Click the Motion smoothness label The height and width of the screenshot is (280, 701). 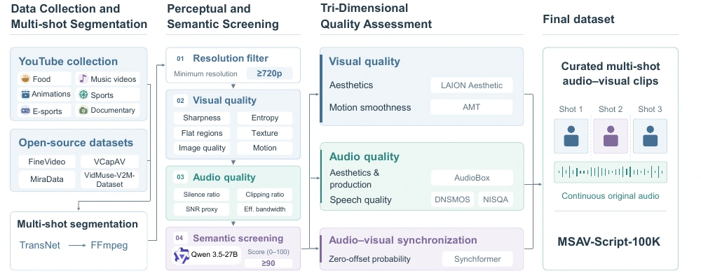370,108
